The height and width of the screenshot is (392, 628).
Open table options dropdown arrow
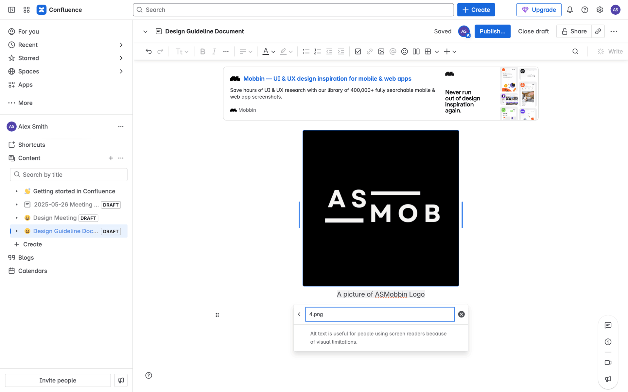click(437, 52)
